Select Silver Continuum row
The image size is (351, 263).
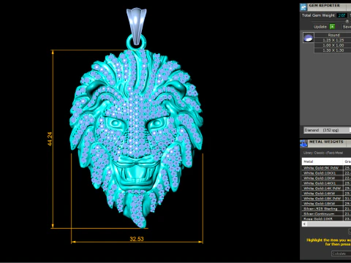326,214
